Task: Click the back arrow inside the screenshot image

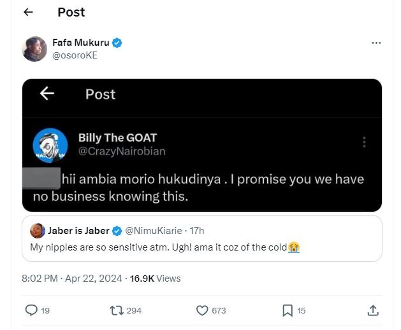Action: pos(47,94)
